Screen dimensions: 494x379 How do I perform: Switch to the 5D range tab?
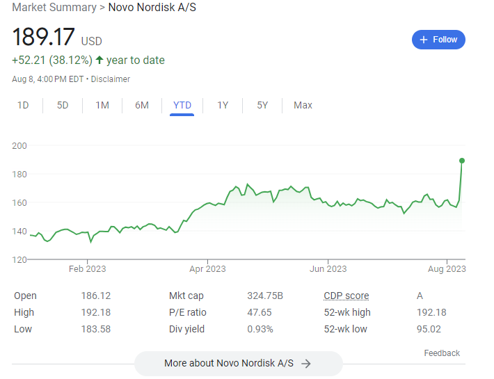(63, 105)
